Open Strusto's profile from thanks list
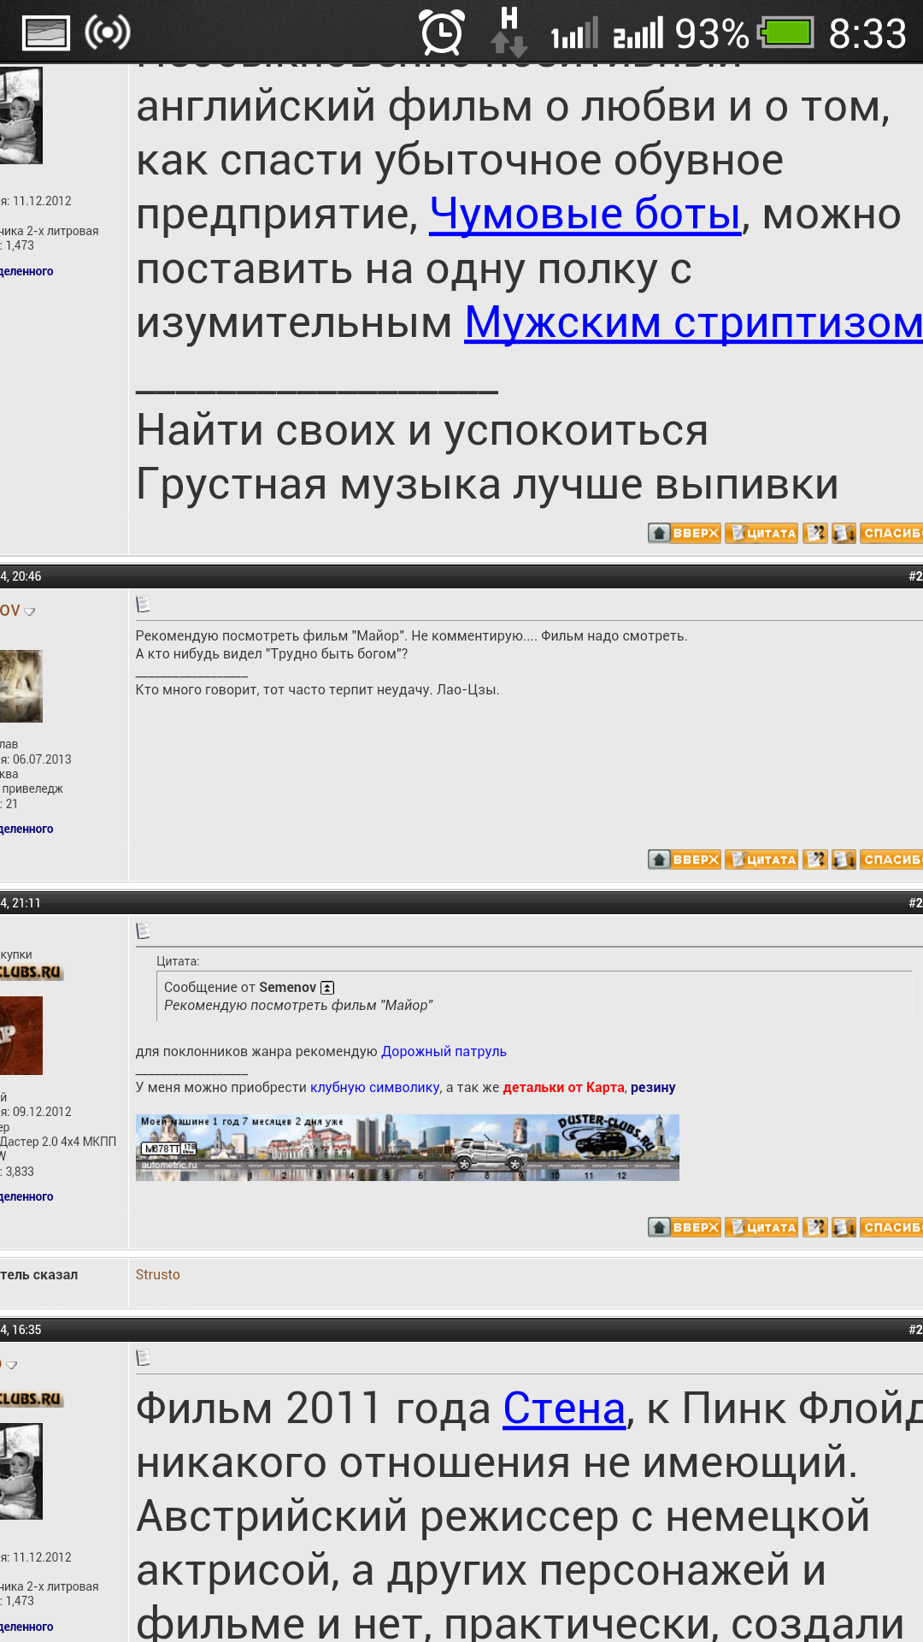The image size is (923, 1642). [158, 1274]
